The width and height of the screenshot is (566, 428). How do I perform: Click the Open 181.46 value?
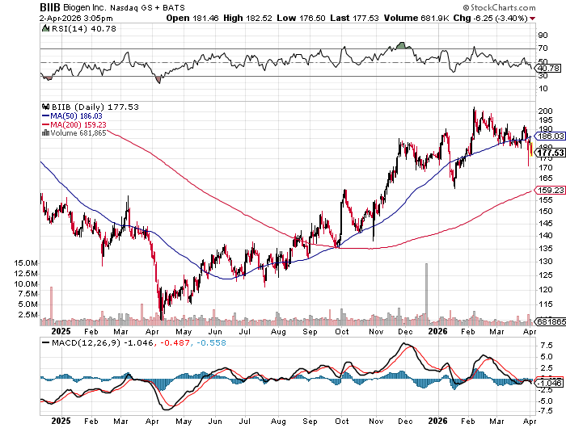click(192, 18)
